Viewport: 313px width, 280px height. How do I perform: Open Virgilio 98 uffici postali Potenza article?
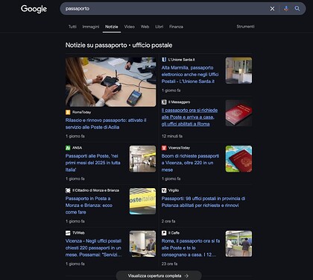[x=203, y=202]
